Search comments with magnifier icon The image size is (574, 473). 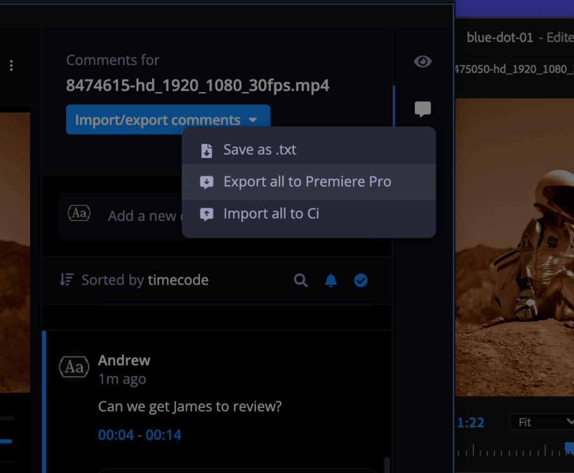click(x=300, y=281)
